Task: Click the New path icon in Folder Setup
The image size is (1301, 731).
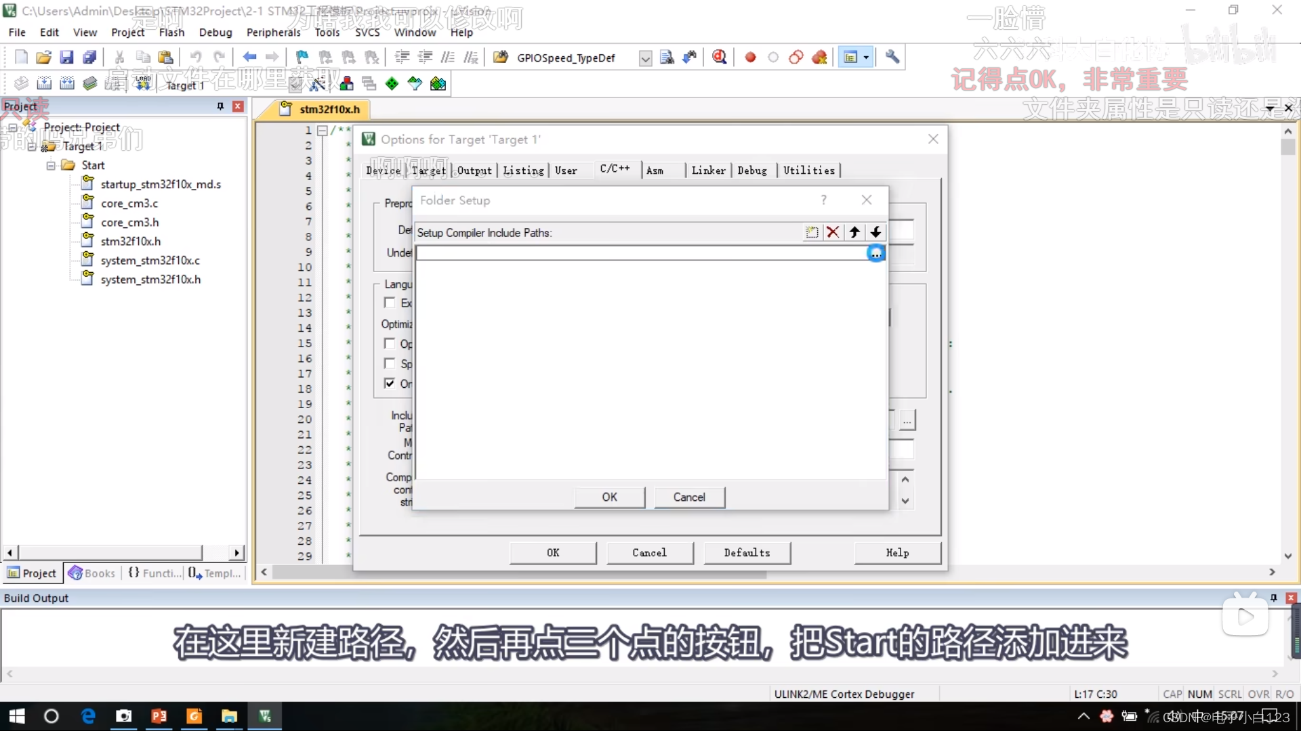Action: pyautogui.click(x=812, y=232)
